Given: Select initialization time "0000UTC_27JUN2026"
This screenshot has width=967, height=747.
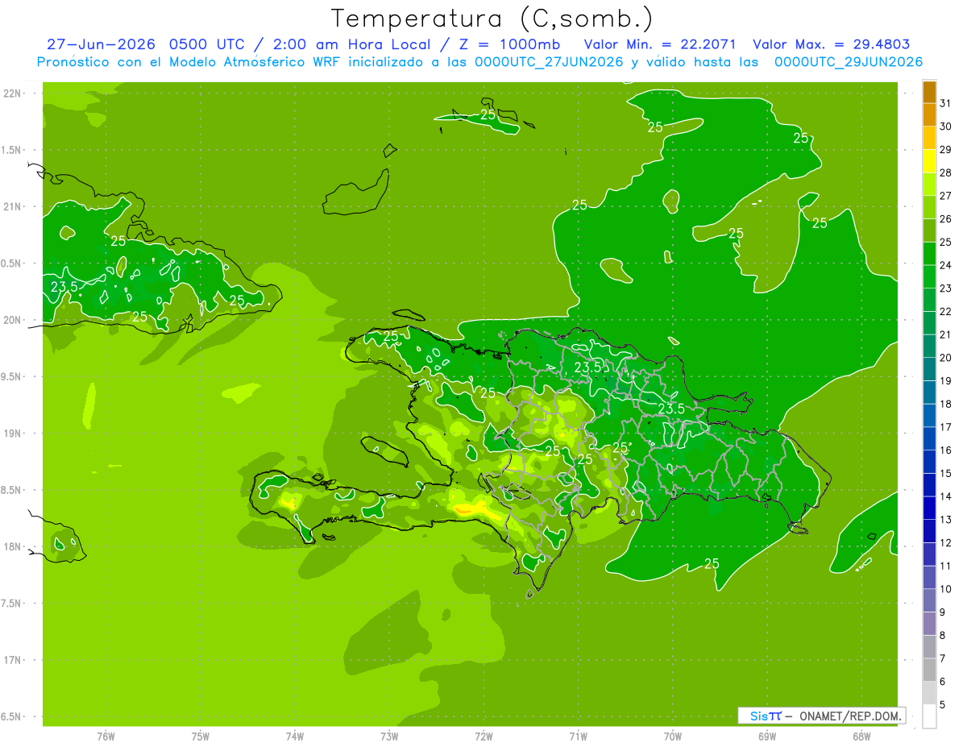Looking at the screenshot, I should click(x=549, y=62).
